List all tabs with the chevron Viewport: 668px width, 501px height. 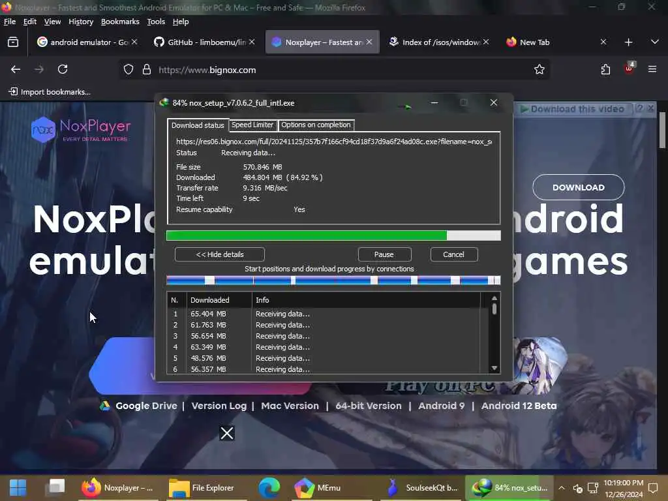pos(655,42)
